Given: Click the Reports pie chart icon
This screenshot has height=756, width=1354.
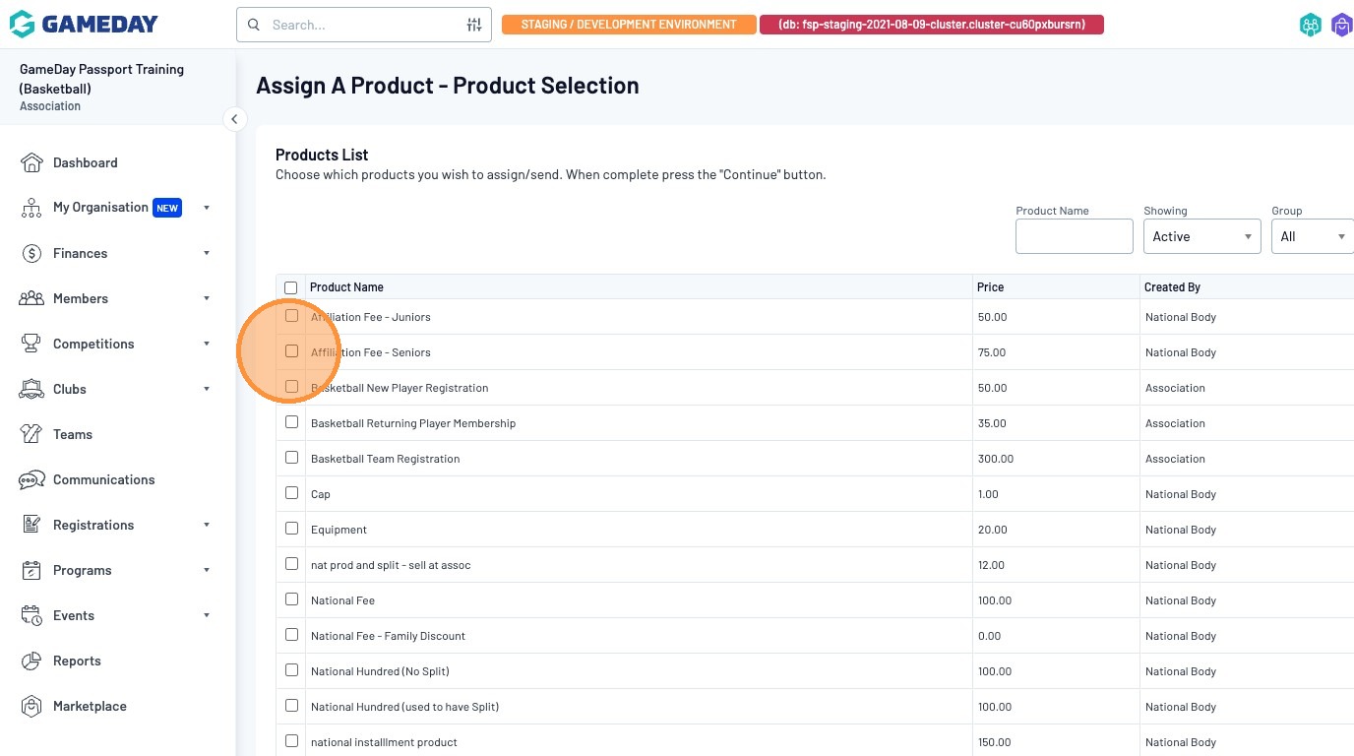Looking at the screenshot, I should [31, 661].
